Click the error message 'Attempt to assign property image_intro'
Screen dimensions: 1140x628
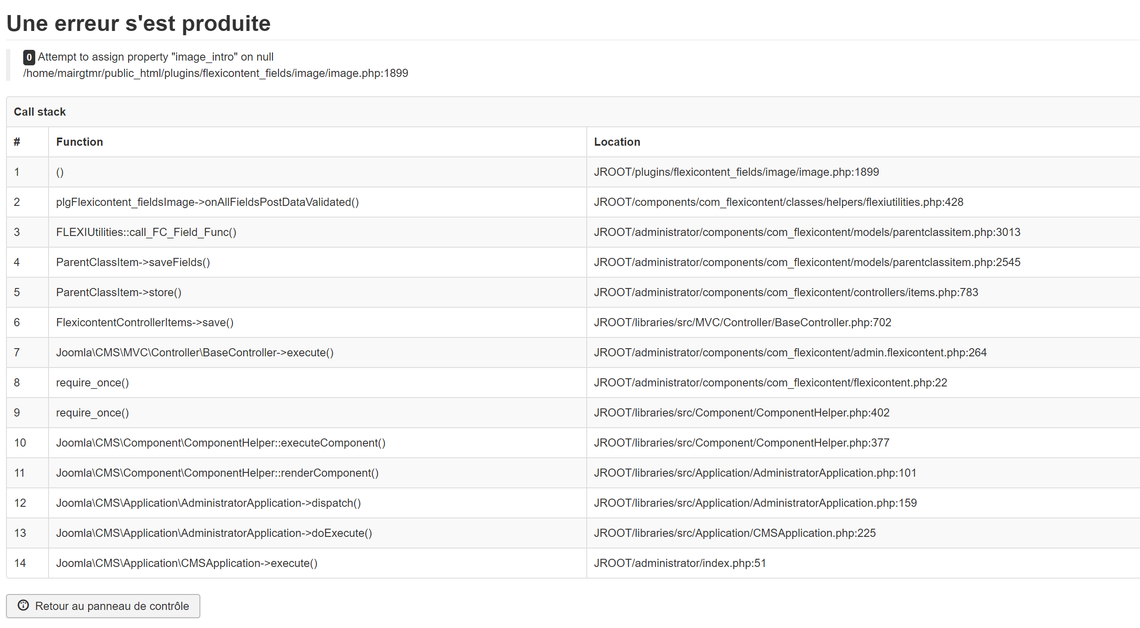[155, 57]
